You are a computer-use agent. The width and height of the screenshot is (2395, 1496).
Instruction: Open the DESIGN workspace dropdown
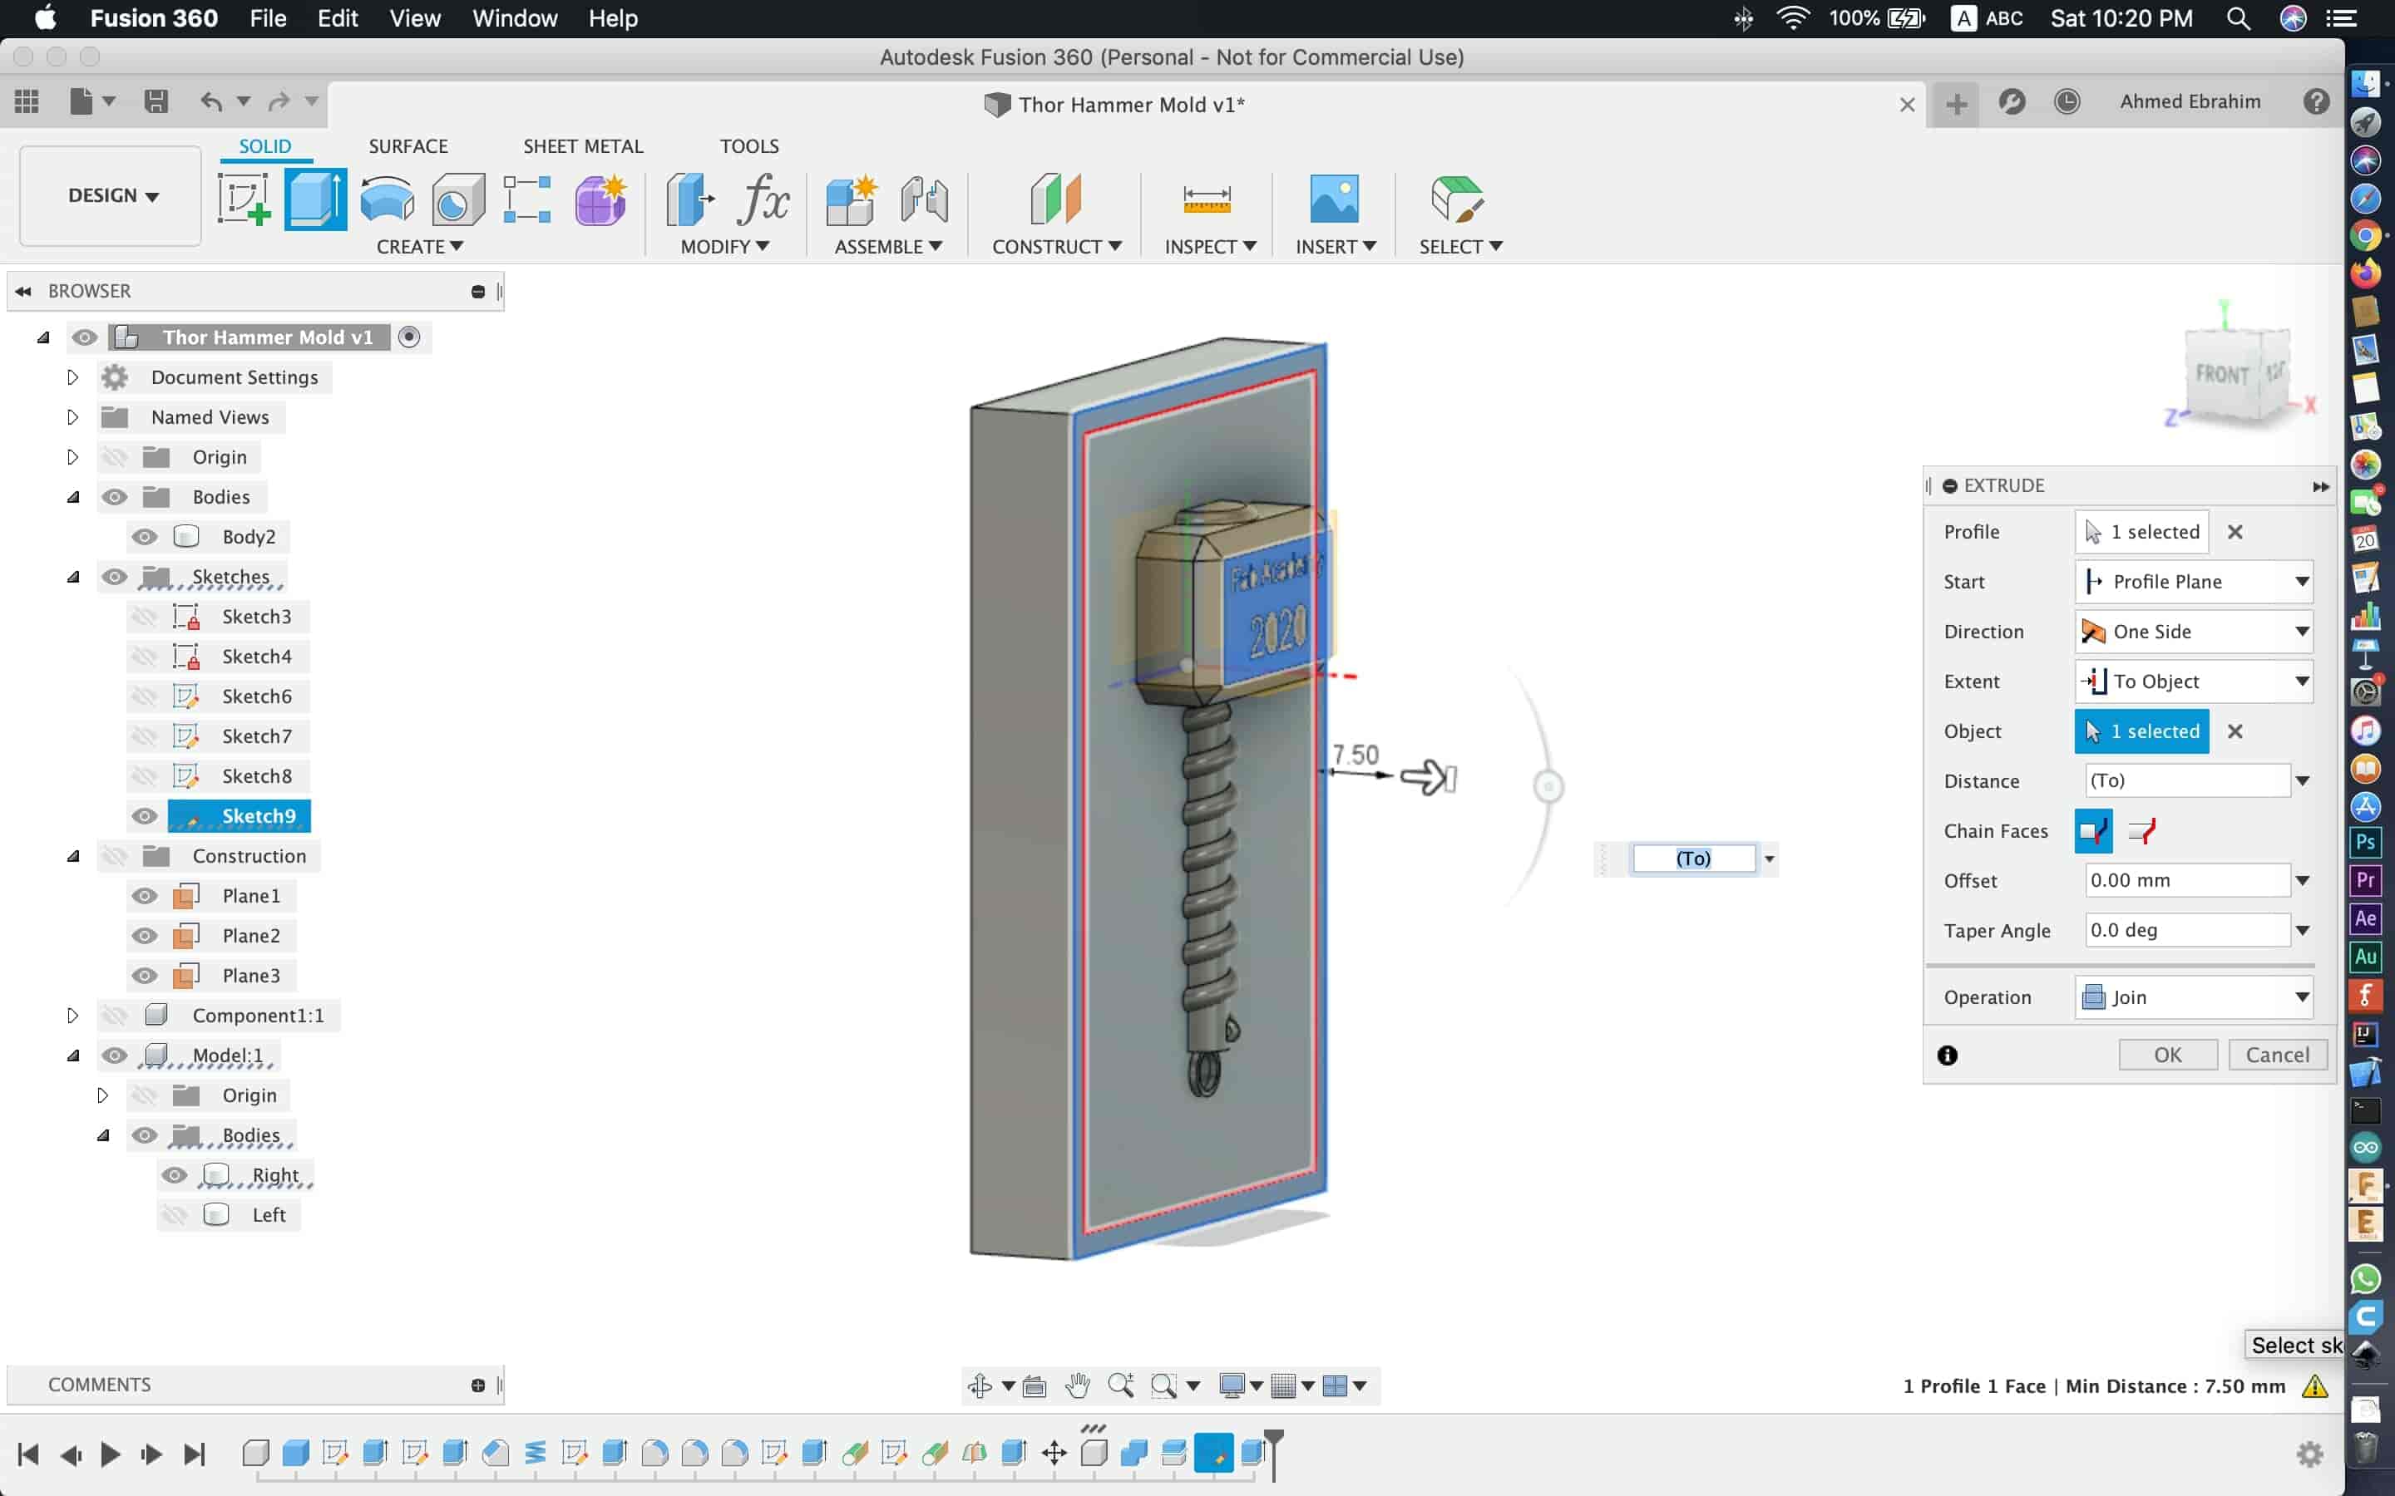point(111,196)
